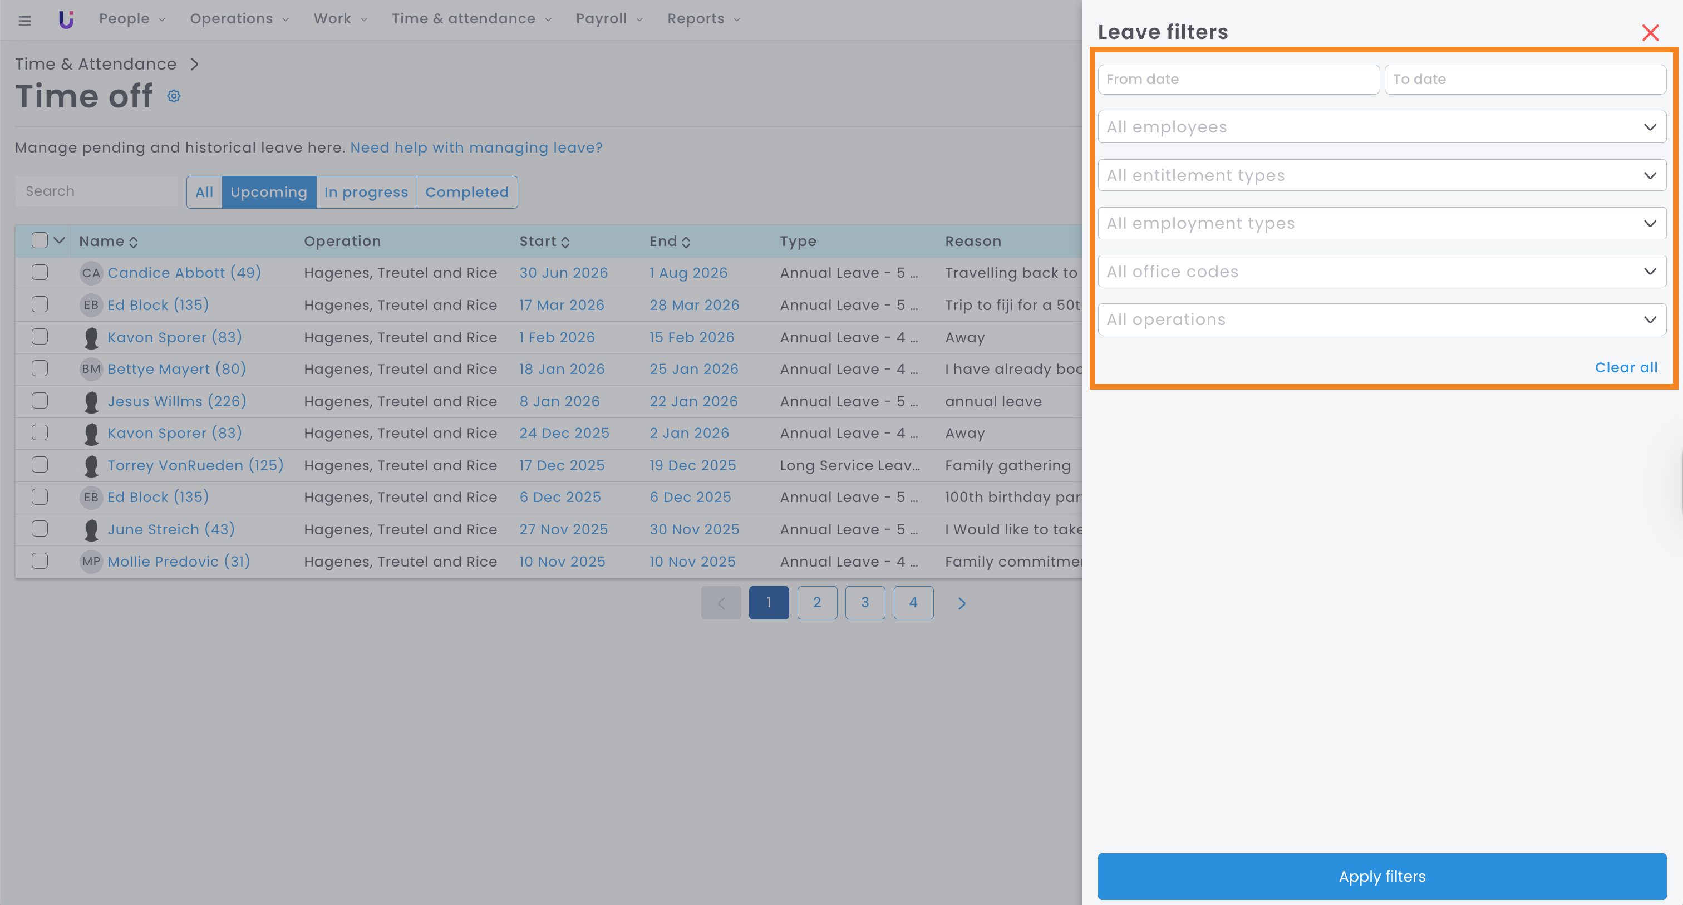This screenshot has height=905, width=1683.
Task: Open the Payroll menu
Action: coord(609,19)
